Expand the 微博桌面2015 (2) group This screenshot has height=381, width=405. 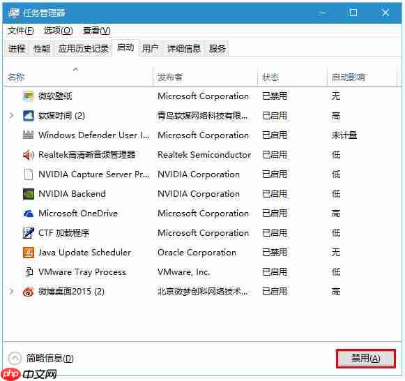[11, 291]
